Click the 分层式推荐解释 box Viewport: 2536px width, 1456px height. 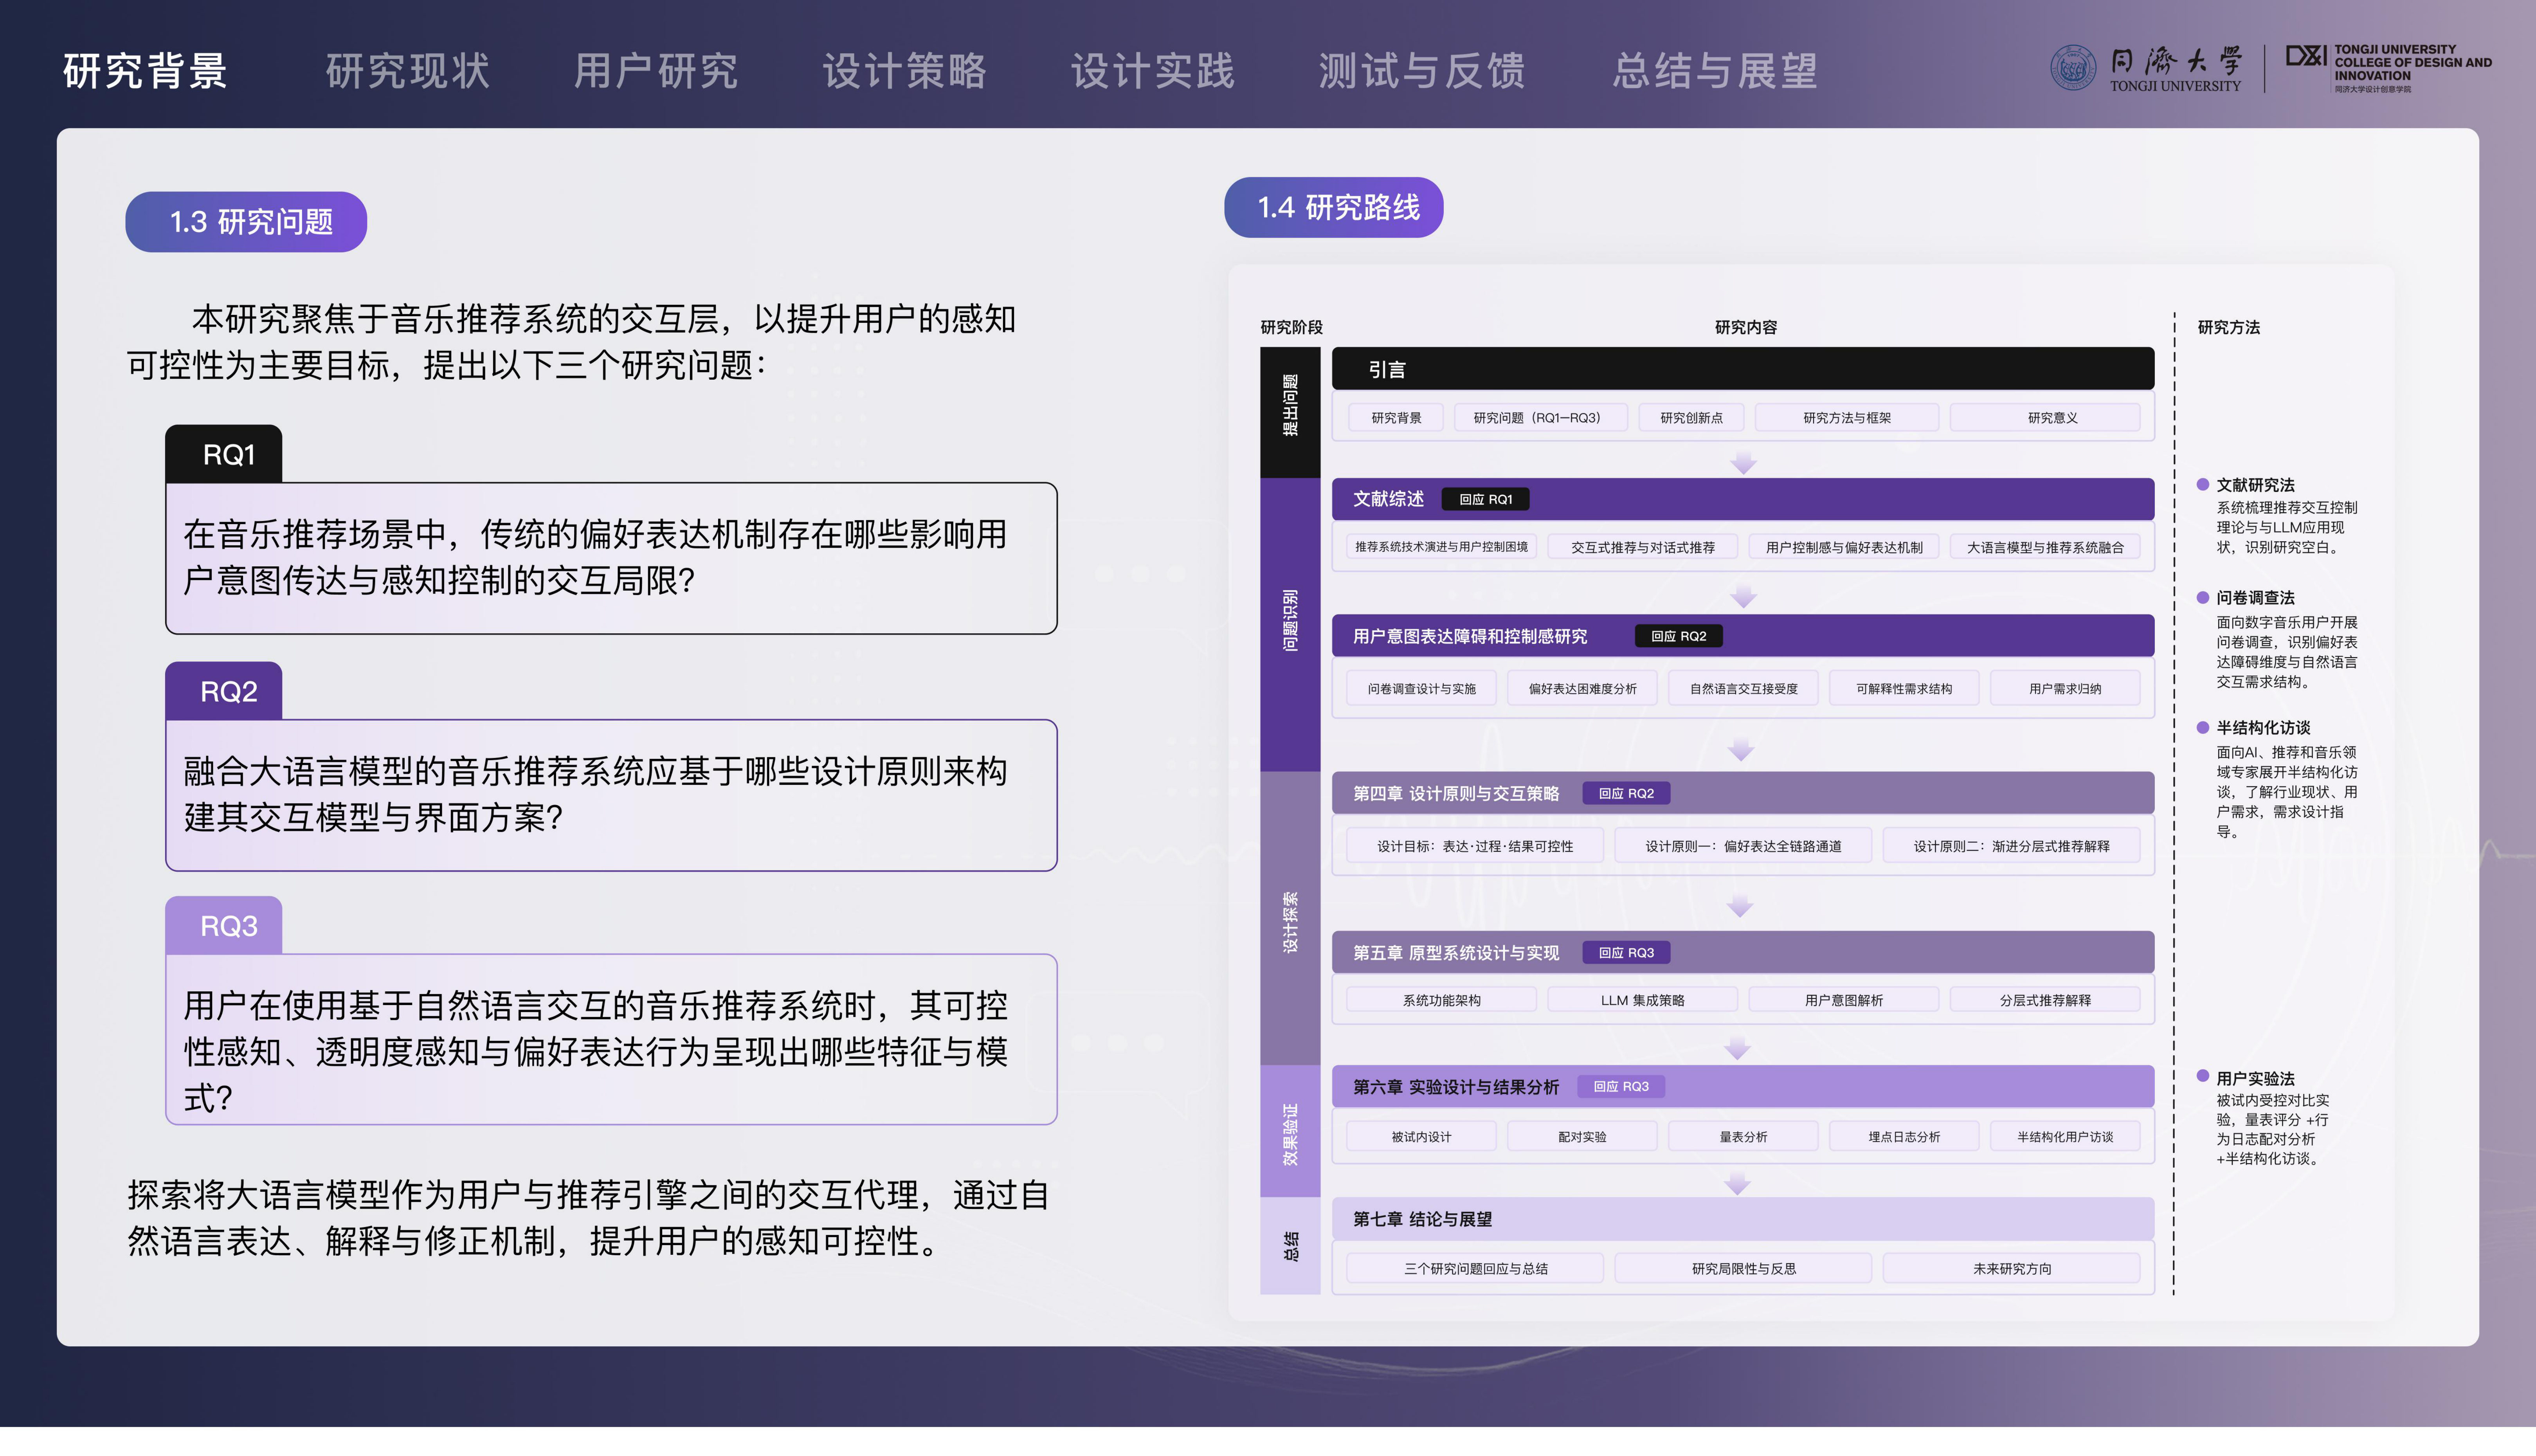tap(2045, 1000)
